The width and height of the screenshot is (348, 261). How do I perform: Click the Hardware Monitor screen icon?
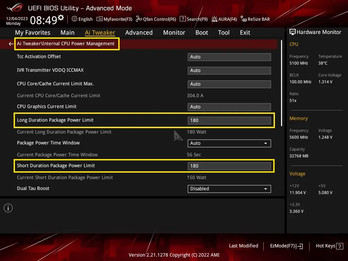coord(293,32)
